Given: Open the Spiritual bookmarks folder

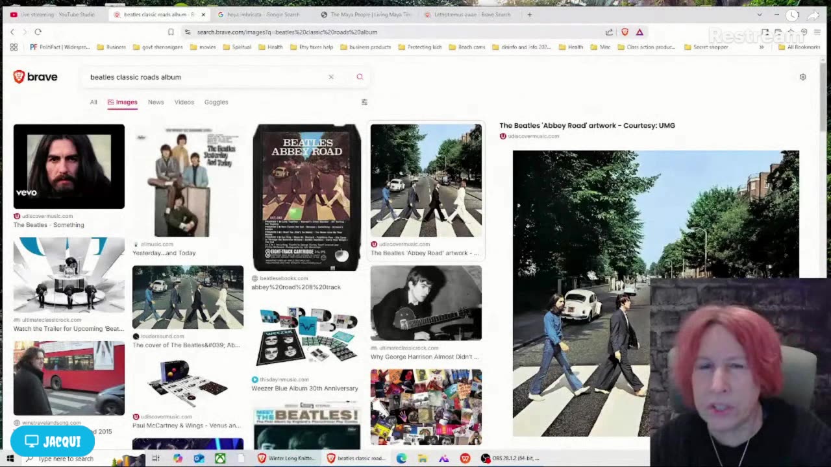Looking at the screenshot, I should (236, 47).
